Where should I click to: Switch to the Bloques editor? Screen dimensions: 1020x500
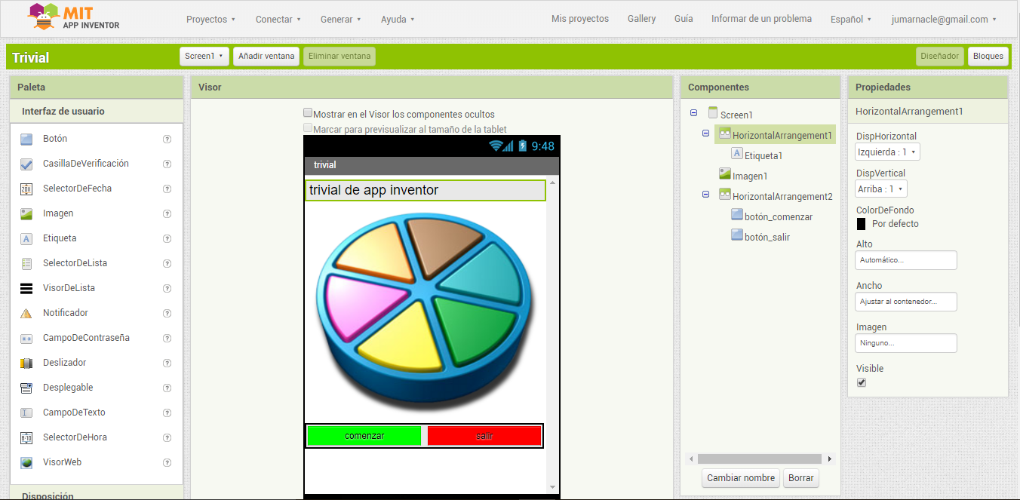[988, 57]
